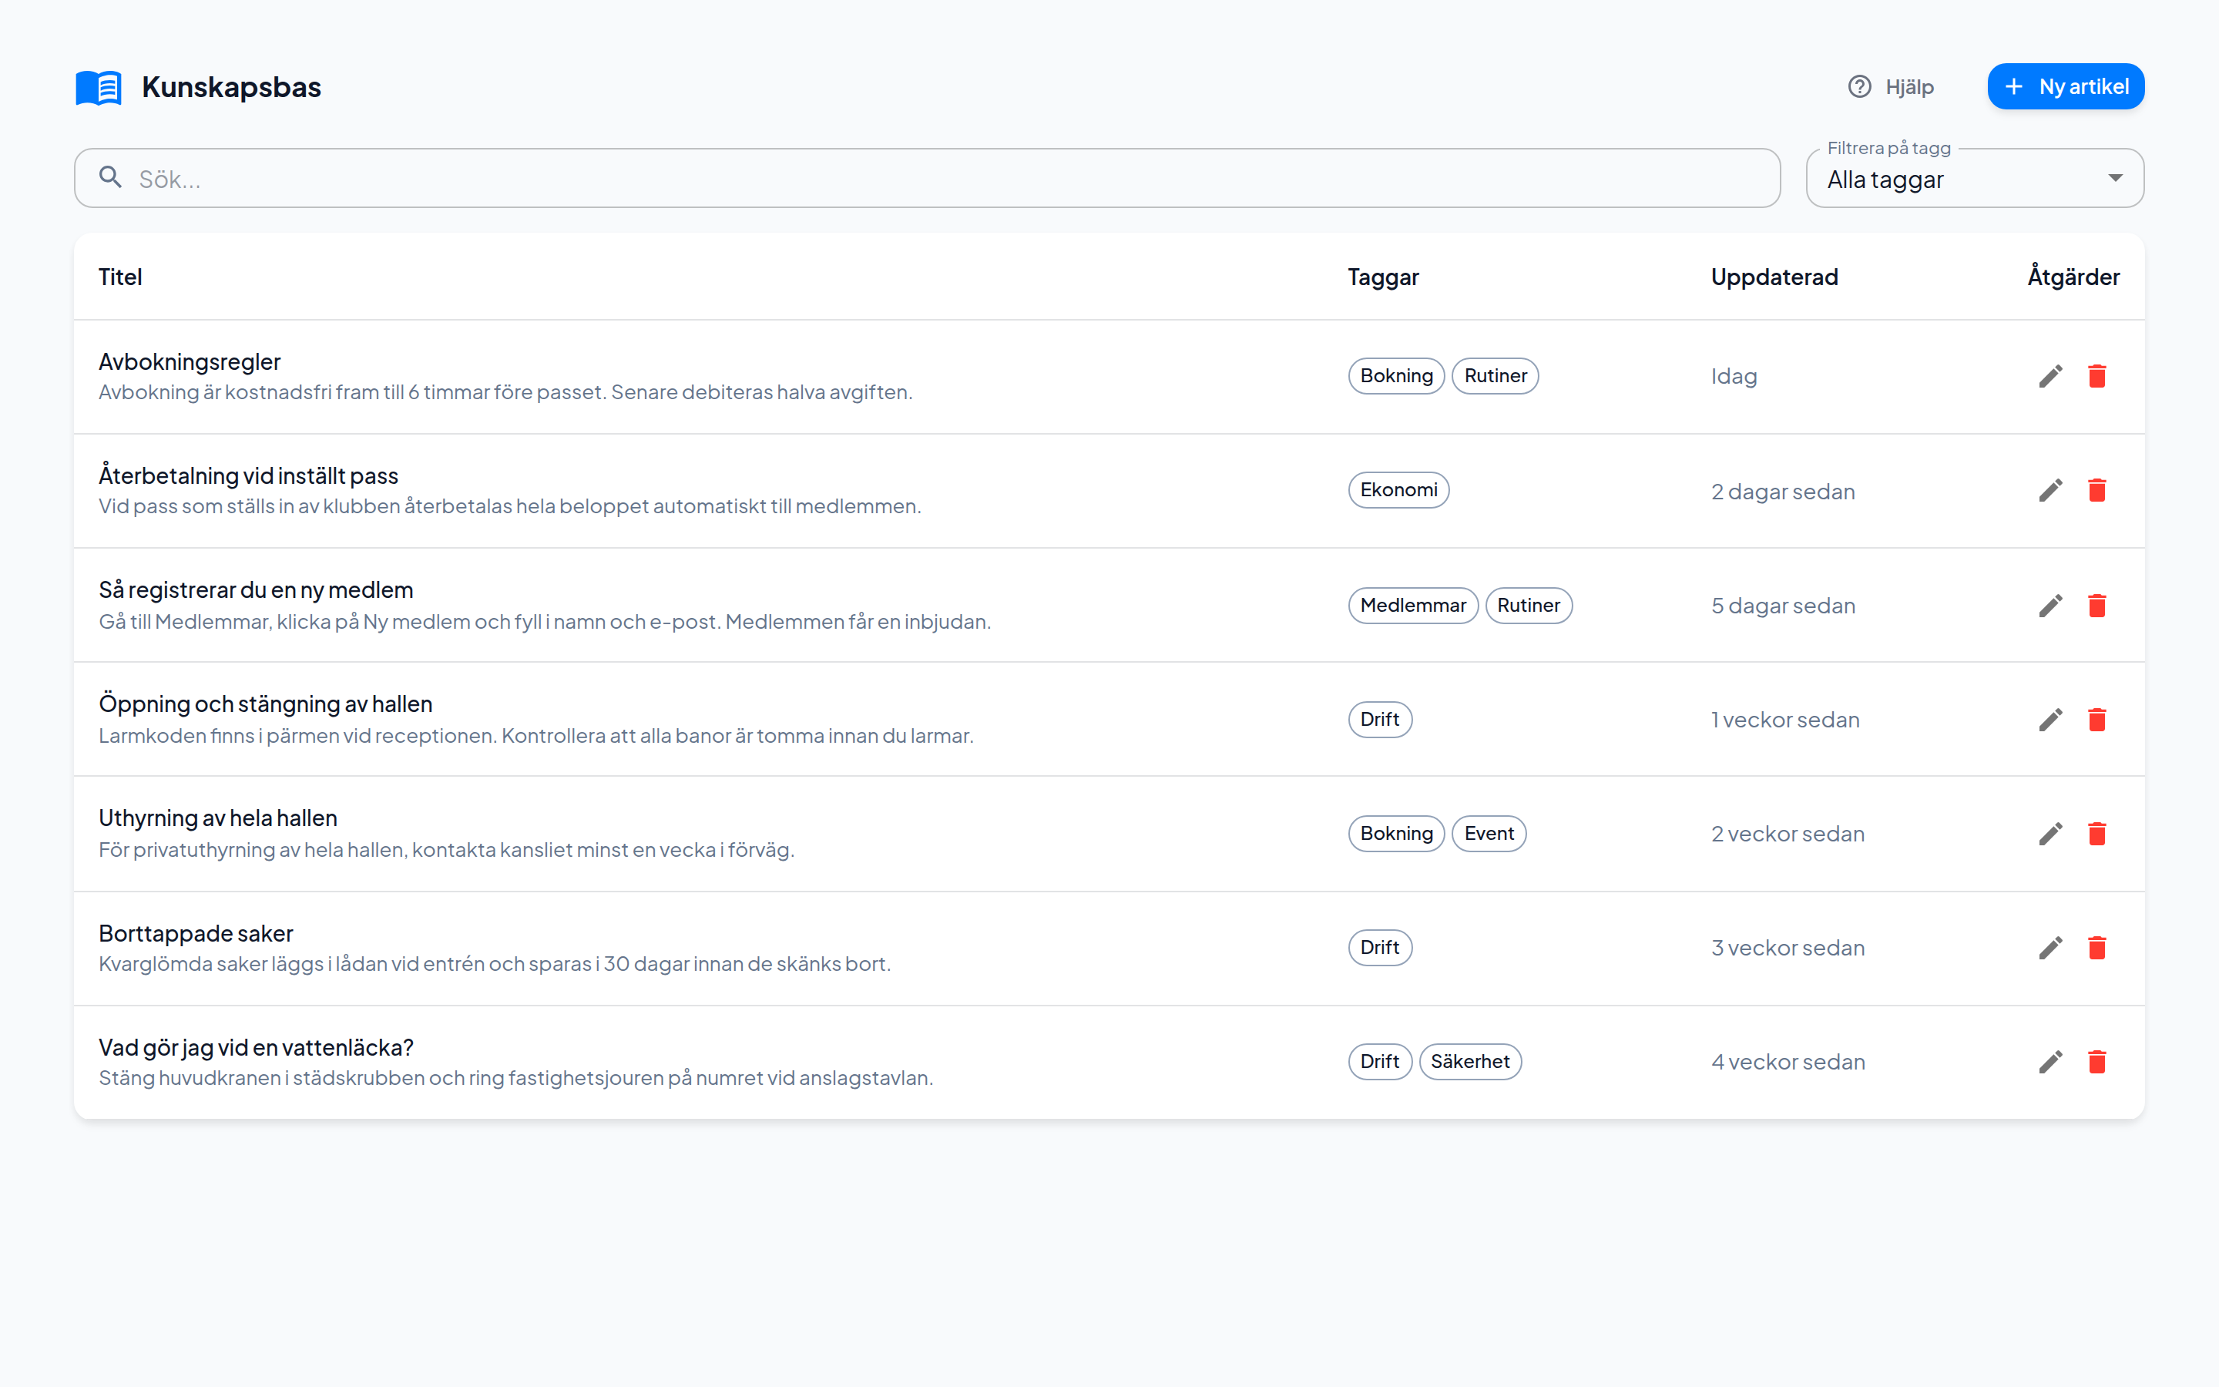The height and width of the screenshot is (1387, 2219).
Task: Click the 2 dagar sedan value
Action: coord(1783,492)
